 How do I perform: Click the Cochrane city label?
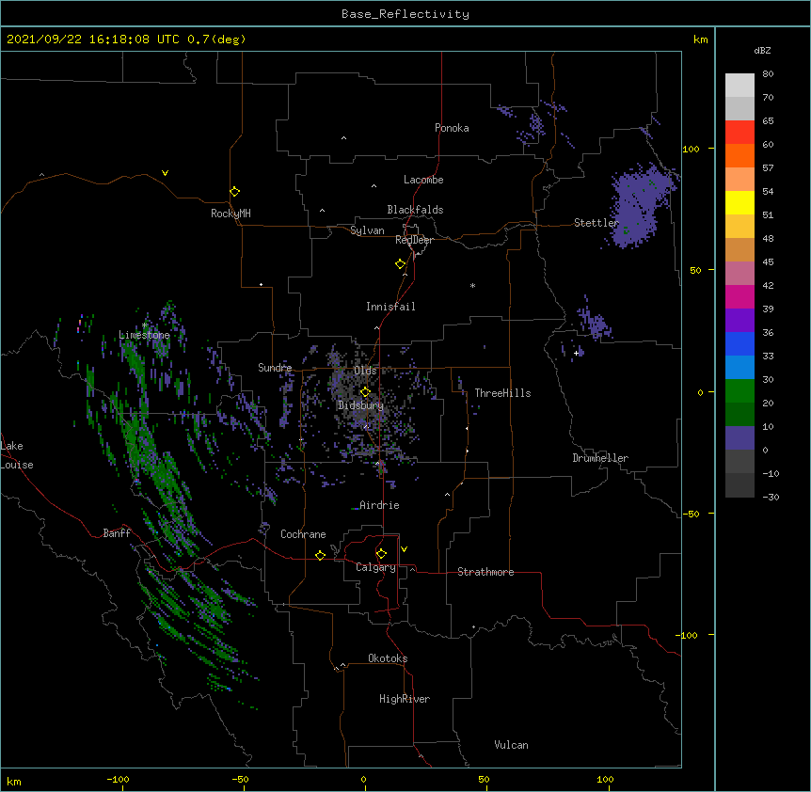(303, 534)
